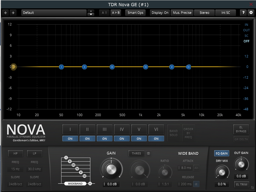Open the Int SC sidechain dropdown
The height and width of the screenshot is (192, 256).
point(226,13)
